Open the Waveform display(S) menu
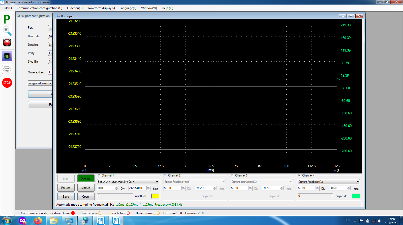Image resolution: width=403 pixels, height=225 pixels. pyautogui.click(x=101, y=8)
